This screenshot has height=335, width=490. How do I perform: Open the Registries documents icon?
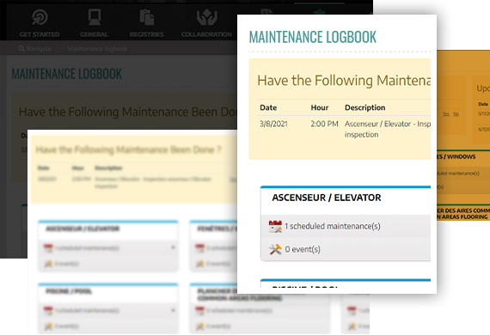(x=146, y=17)
